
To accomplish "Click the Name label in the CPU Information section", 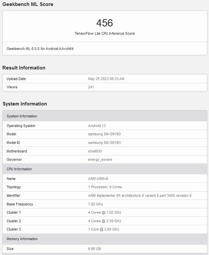I will tap(11, 179).
